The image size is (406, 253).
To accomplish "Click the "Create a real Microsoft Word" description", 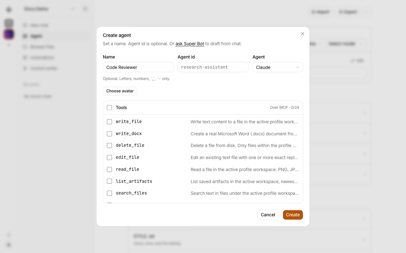I will click(244, 134).
